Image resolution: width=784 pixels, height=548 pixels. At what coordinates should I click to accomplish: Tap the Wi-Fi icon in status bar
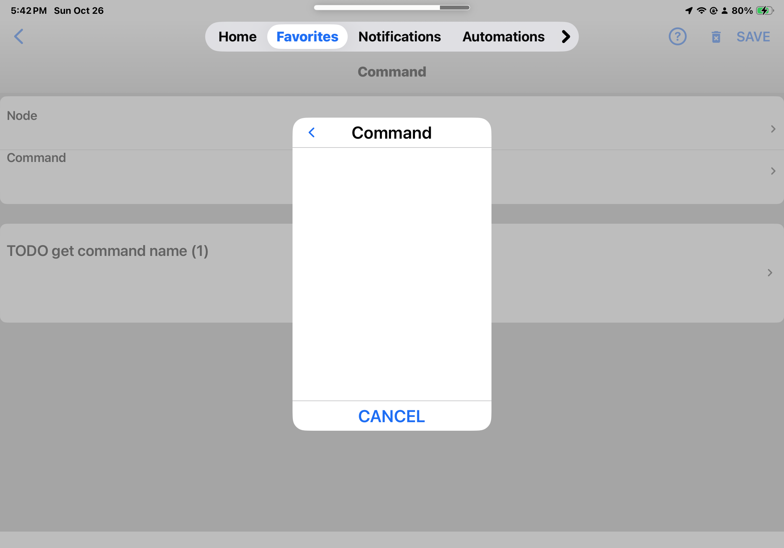[x=701, y=11]
